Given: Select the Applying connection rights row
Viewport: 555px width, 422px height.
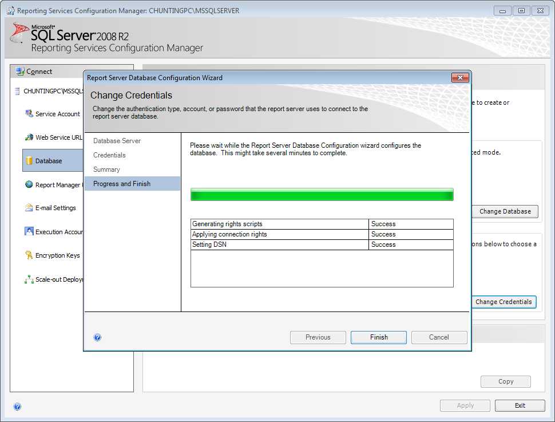Looking at the screenshot, I should click(x=322, y=234).
